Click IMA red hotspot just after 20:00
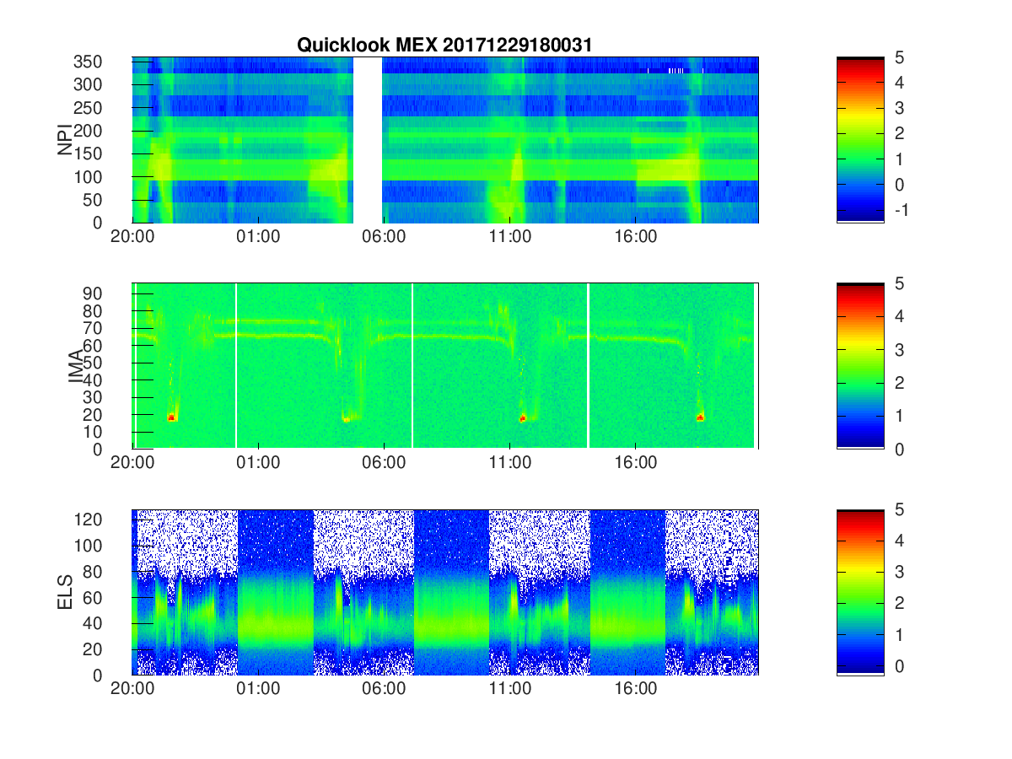 [x=171, y=417]
